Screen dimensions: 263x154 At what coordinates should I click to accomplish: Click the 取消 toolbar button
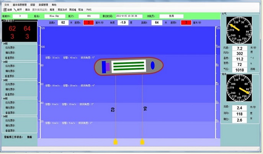click(x=80, y=9)
